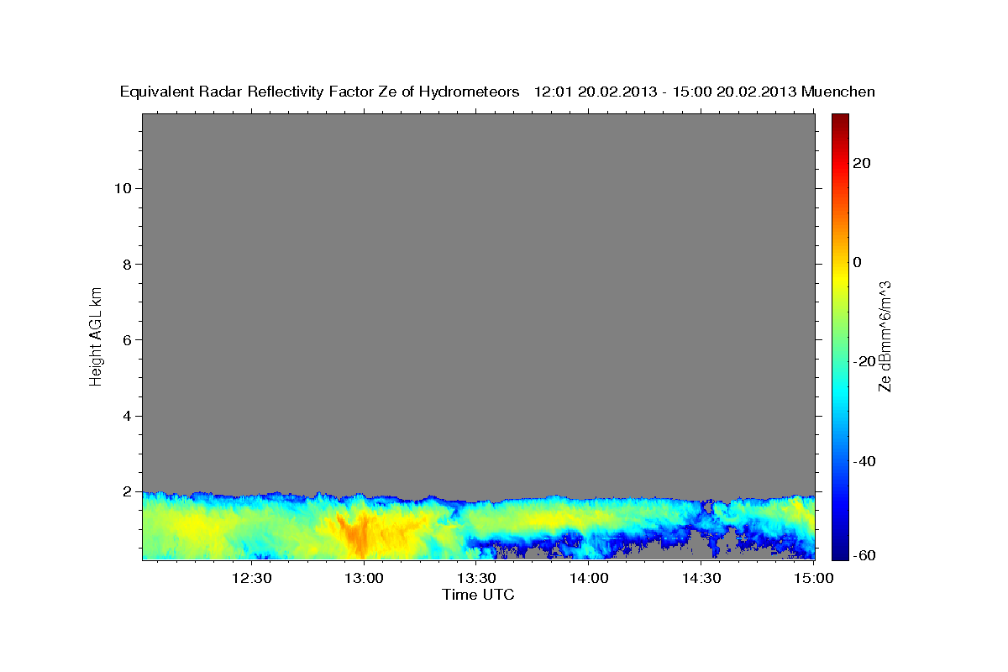
Task: Click the dark blue bottom of the colorbar
Action: [840, 552]
